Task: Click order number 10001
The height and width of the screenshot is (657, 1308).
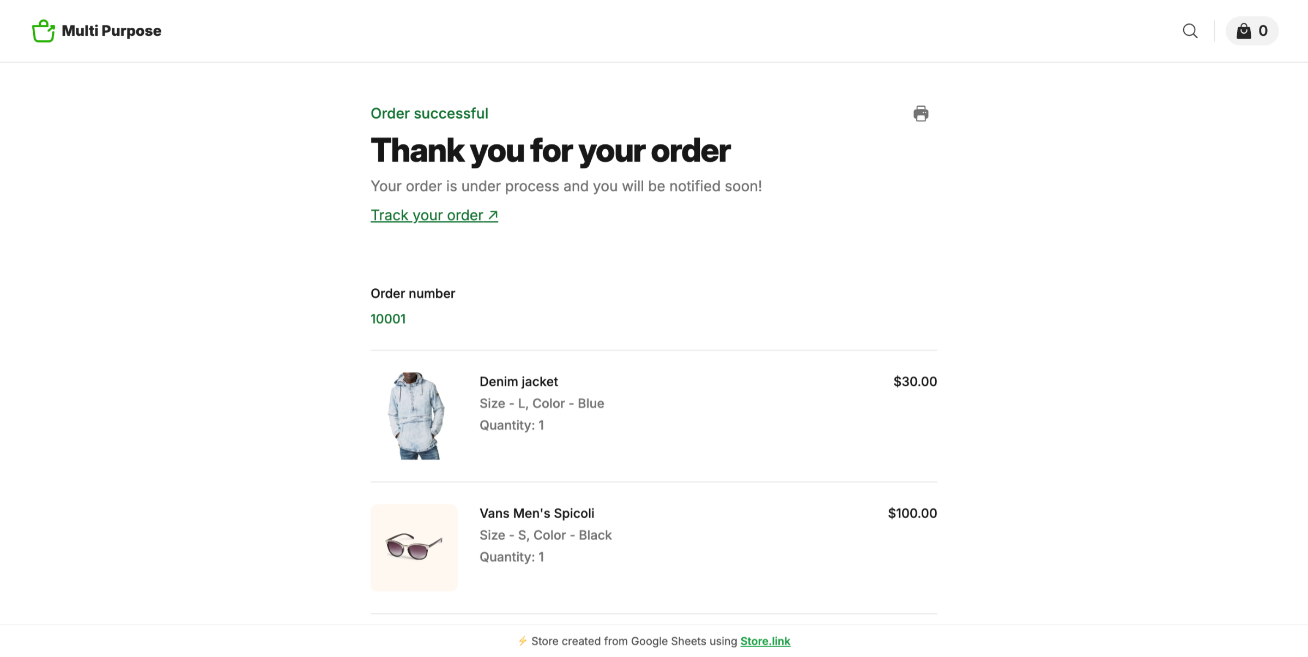Action: pos(388,319)
